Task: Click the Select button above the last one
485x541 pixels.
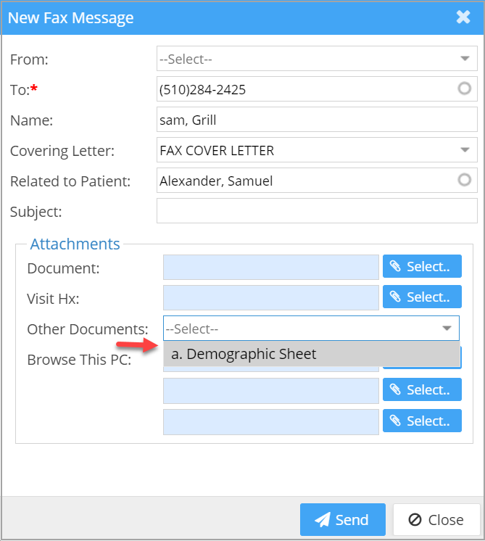Action: coord(422,389)
